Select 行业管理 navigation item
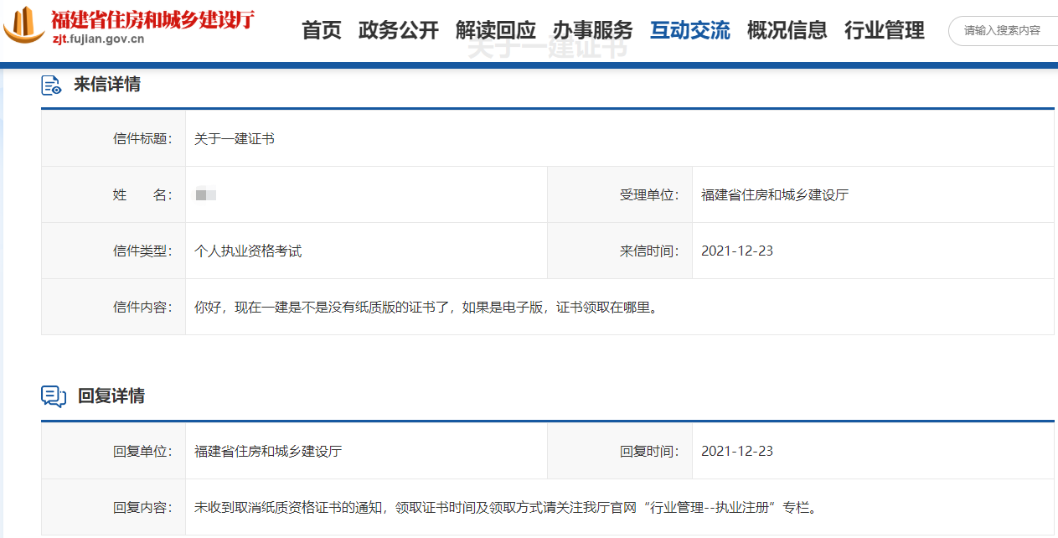1058x538 pixels. [885, 29]
